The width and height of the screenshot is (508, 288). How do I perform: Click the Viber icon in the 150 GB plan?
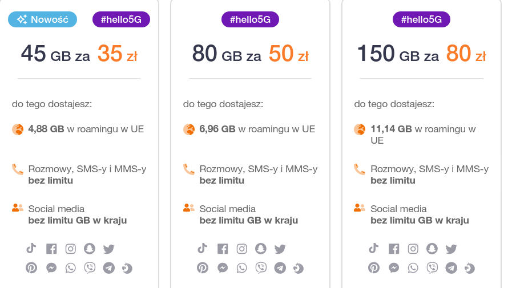(432, 267)
